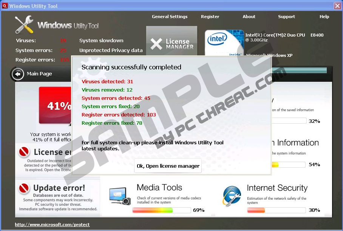Image resolution: width=343 pixels, height=231 pixels.
Task: Click the Viruses: count in header
Action: tap(63, 41)
